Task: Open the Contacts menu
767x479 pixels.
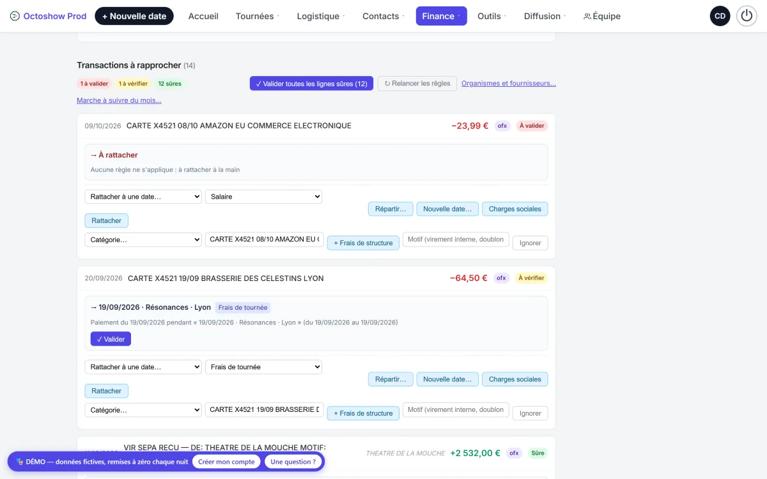Action: coord(383,16)
